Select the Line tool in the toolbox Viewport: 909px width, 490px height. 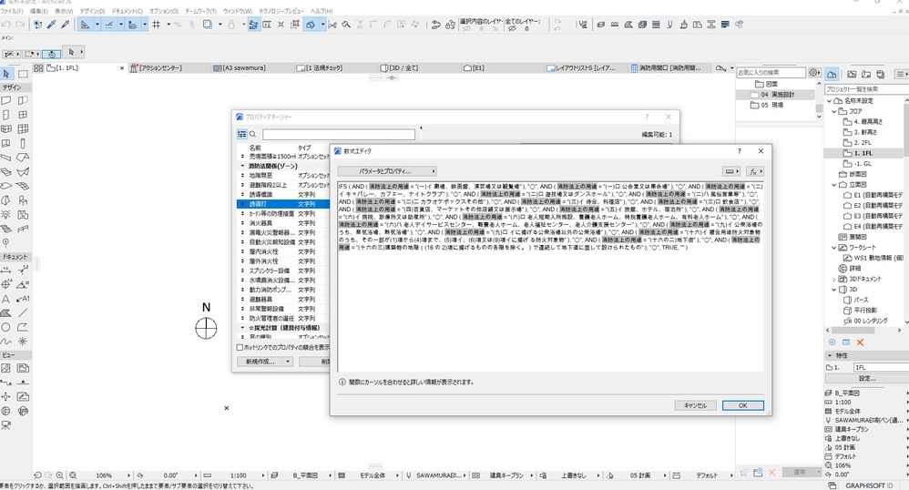pyautogui.click(x=23, y=313)
